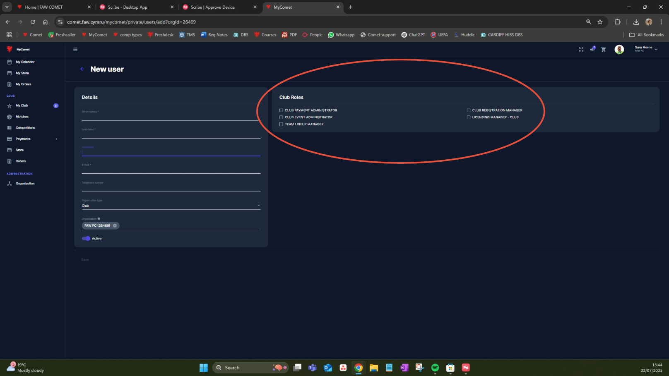Image resolution: width=669 pixels, height=376 pixels.
Task: Remove the FAW FC (26469) chip
Action: (x=115, y=225)
